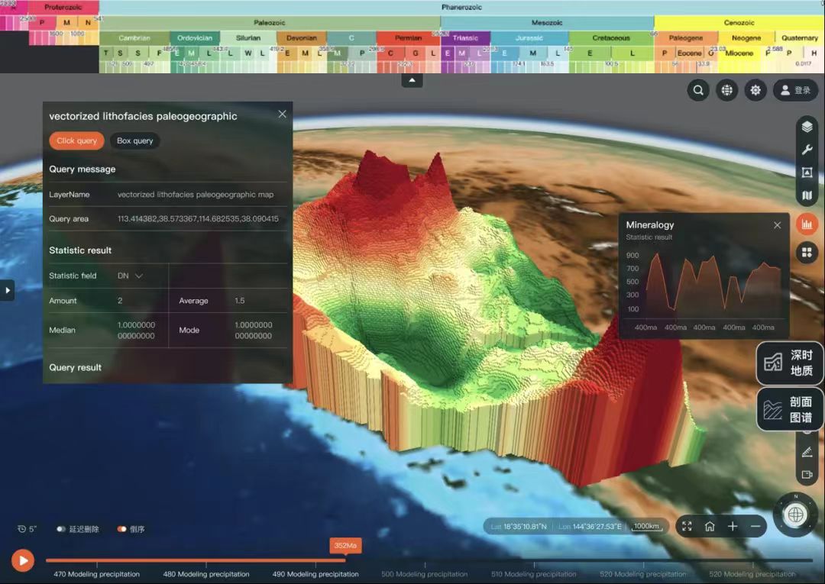The width and height of the screenshot is (825, 584).
Task: Select the Cretaceous period
Action: tap(611, 38)
